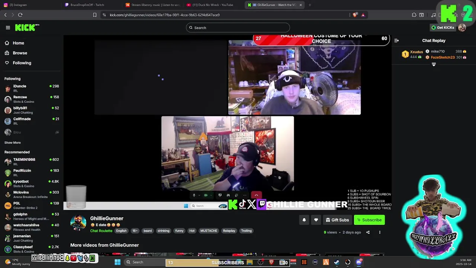Viewport: 476px width, 268px height.
Task: Reload the current page
Action: click(x=20, y=15)
